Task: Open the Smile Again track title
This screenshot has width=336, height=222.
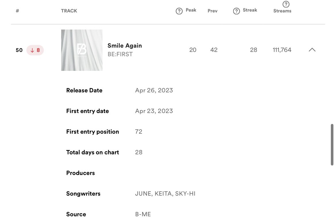Action: [x=125, y=46]
